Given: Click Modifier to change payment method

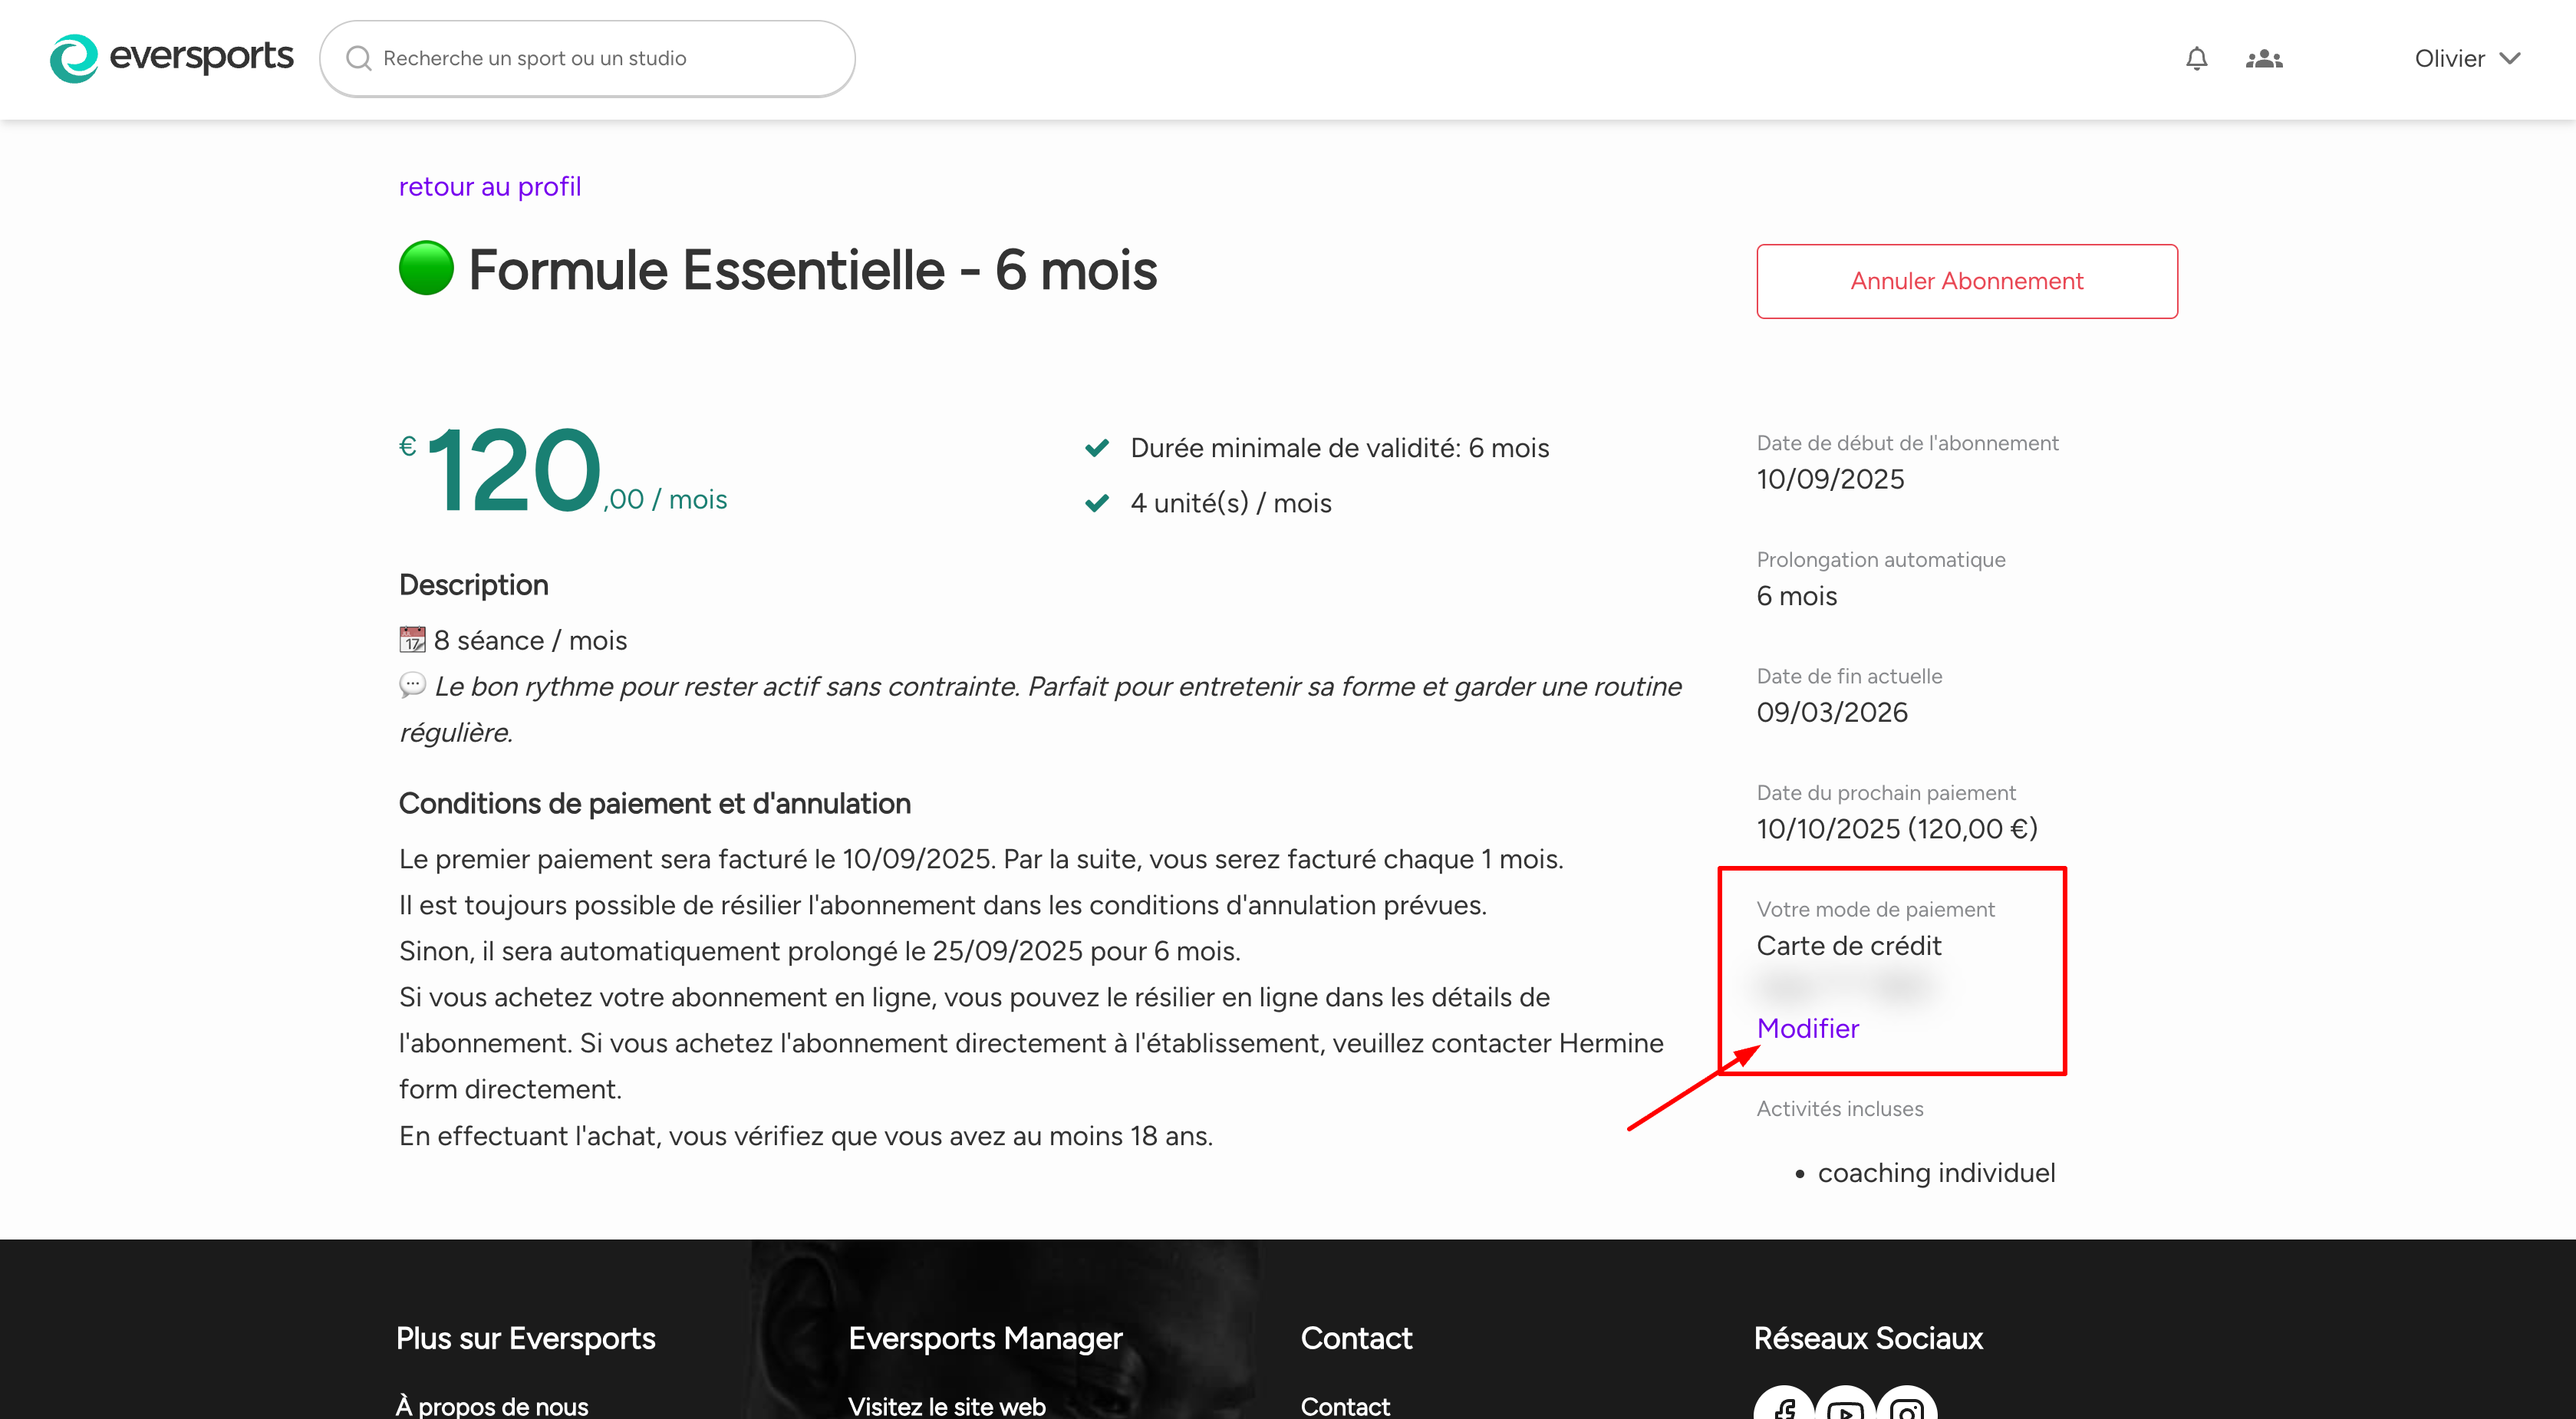Looking at the screenshot, I should click(x=1807, y=1028).
